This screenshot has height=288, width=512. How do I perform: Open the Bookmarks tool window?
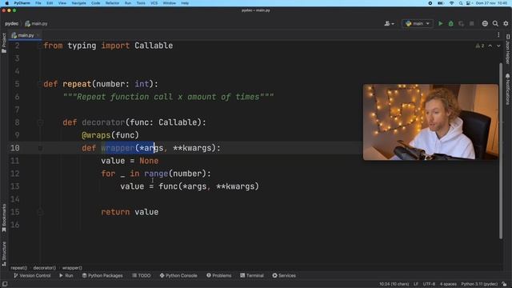(x=4, y=218)
